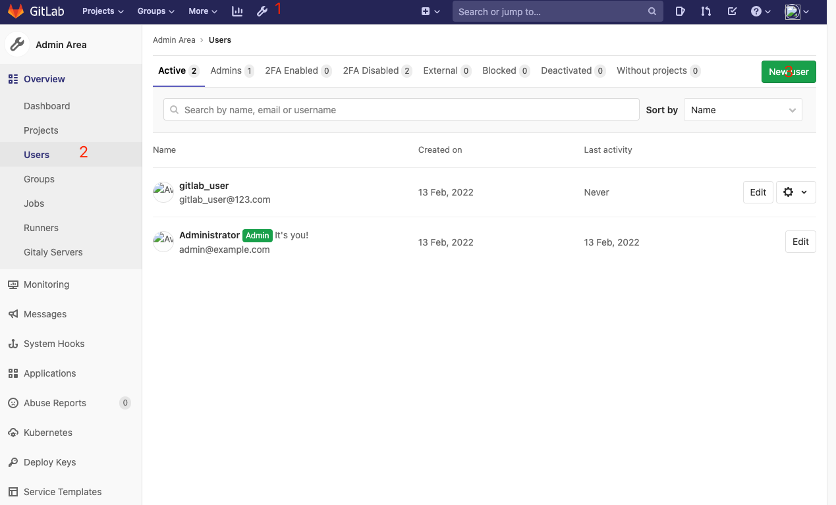Open the instance analytics chart icon

coord(237,11)
